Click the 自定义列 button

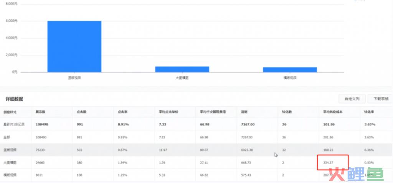(x=352, y=99)
